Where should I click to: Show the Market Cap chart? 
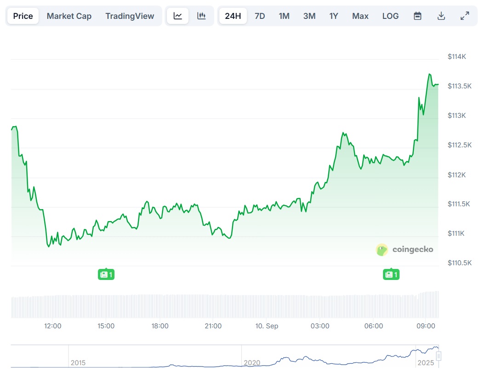pos(69,16)
